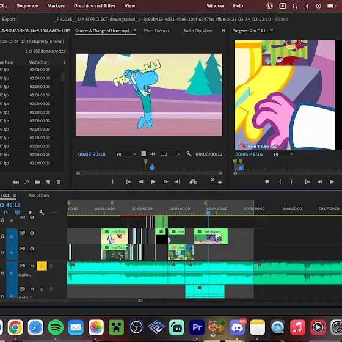Solo the A2 audio track
This screenshot has height=342, width=342.
pyautogui.click(x=42, y=289)
